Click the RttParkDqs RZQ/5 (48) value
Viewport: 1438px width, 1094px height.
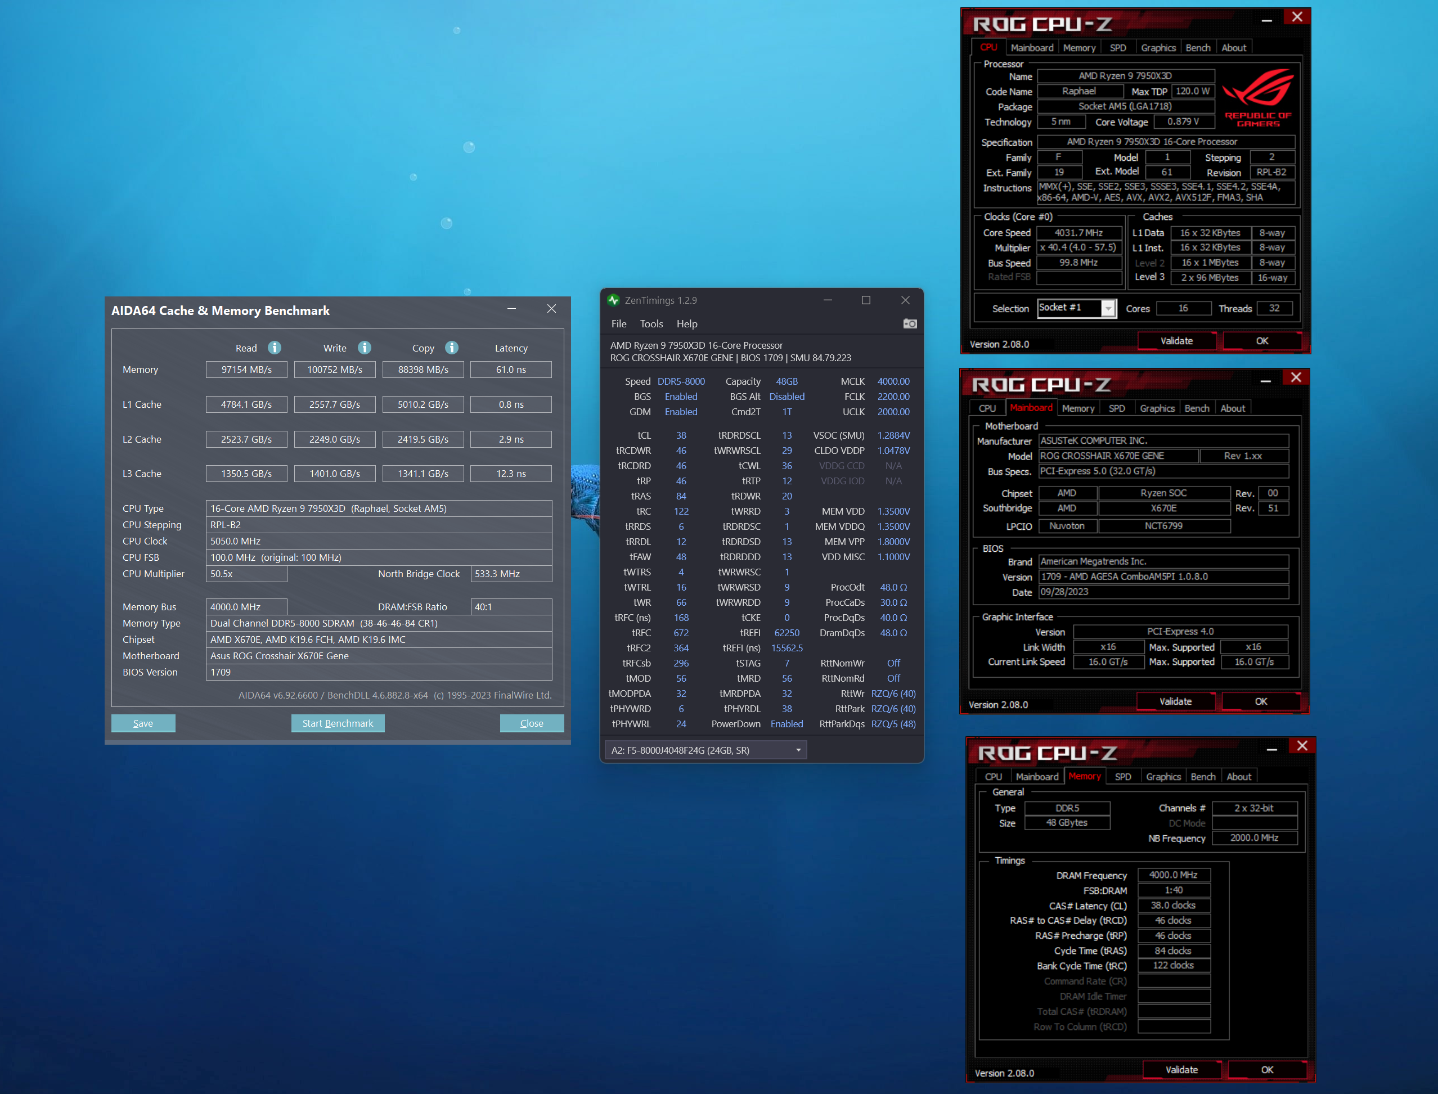click(x=893, y=724)
